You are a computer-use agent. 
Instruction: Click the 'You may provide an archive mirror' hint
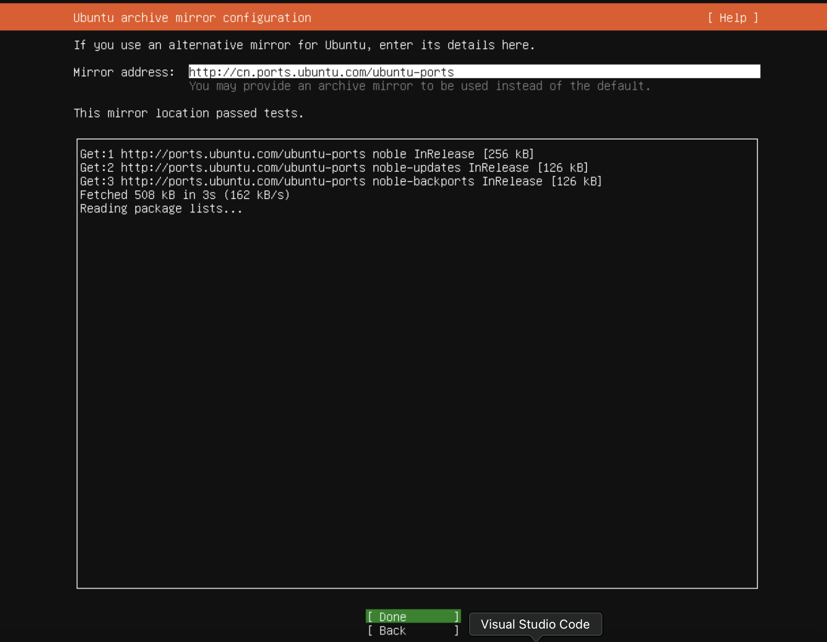419,86
